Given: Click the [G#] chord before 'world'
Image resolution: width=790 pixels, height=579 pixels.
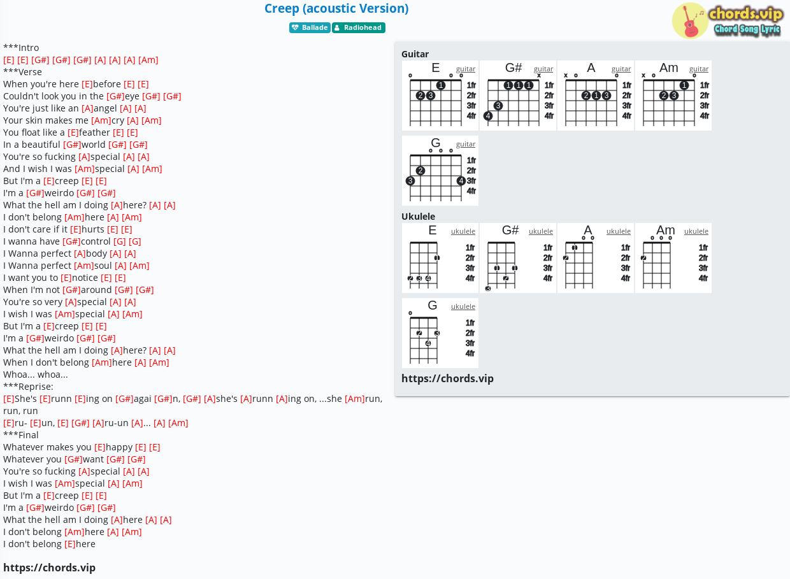Looking at the screenshot, I should (x=72, y=145).
